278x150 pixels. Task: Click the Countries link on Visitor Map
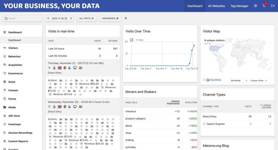click(x=215, y=80)
